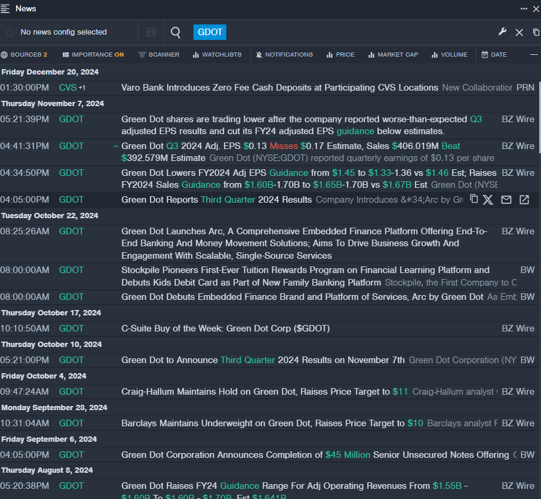Open news settings with the wrench icon
Viewport: 541px width, 499px height.
(502, 32)
